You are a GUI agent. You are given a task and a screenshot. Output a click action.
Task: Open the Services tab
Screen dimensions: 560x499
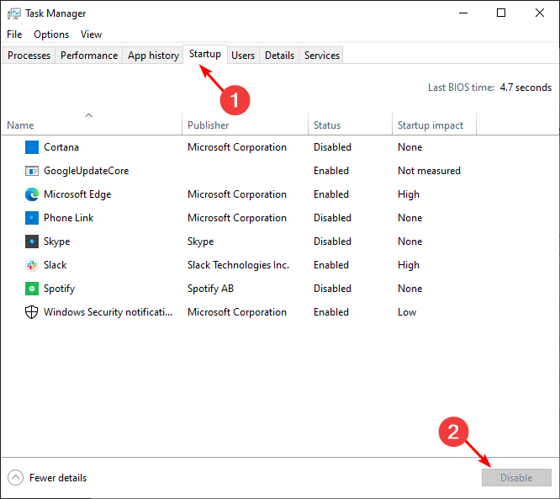[x=322, y=56]
